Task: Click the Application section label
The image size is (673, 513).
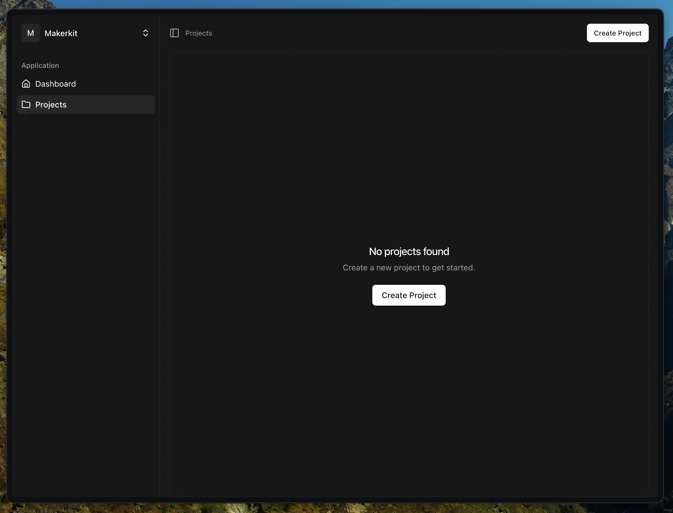Action: coord(40,66)
